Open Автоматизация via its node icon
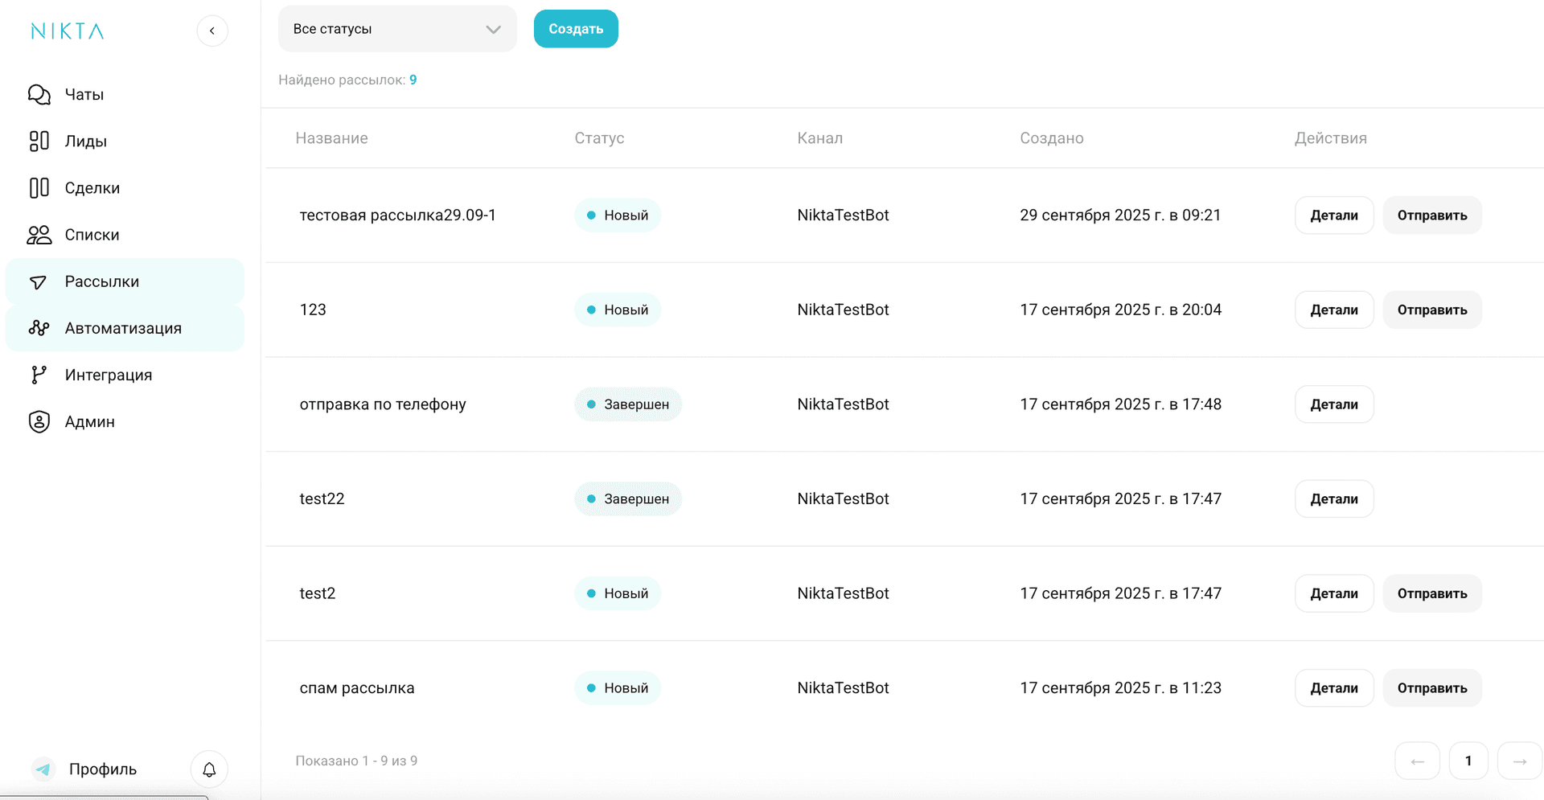The height and width of the screenshot is (800, 1544). coord(39,328)
